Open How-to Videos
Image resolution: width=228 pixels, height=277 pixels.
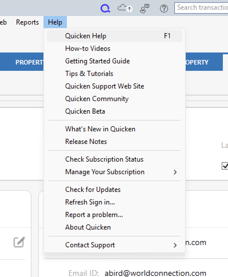88,48
